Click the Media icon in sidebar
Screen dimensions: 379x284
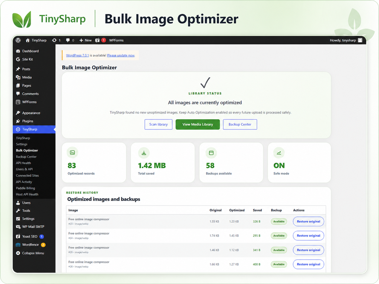[x=18, y=77]
